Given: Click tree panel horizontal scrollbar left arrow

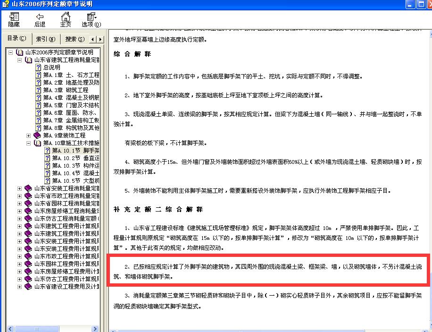Looking at the screenshot, I should coord(10,329).
